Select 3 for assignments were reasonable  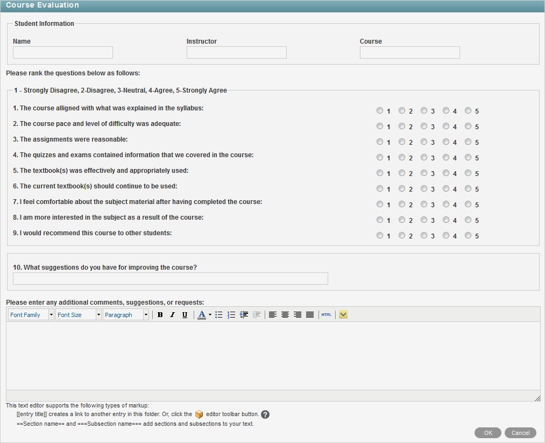[x=424, y=142]
